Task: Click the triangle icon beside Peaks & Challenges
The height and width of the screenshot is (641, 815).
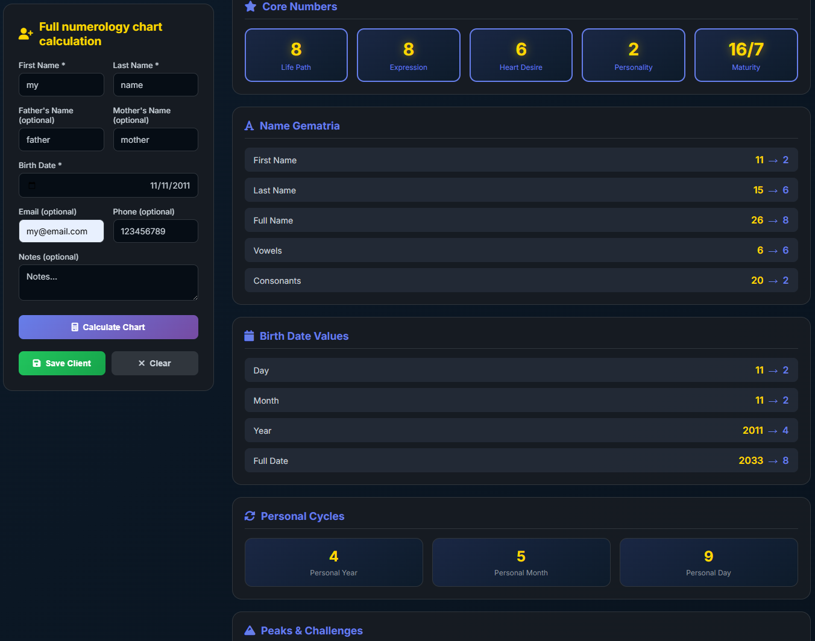Action: (x=250, y=631)
